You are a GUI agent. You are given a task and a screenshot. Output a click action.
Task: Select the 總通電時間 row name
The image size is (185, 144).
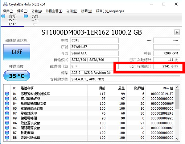point(29,118)
